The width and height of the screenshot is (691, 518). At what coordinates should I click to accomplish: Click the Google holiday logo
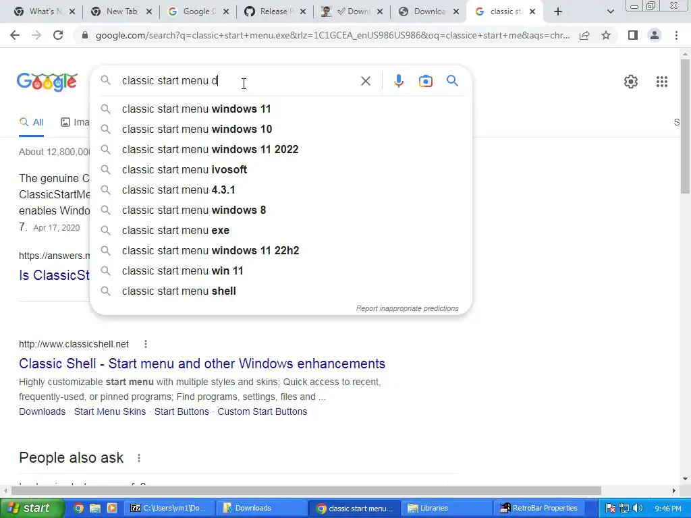coord(47,82)
